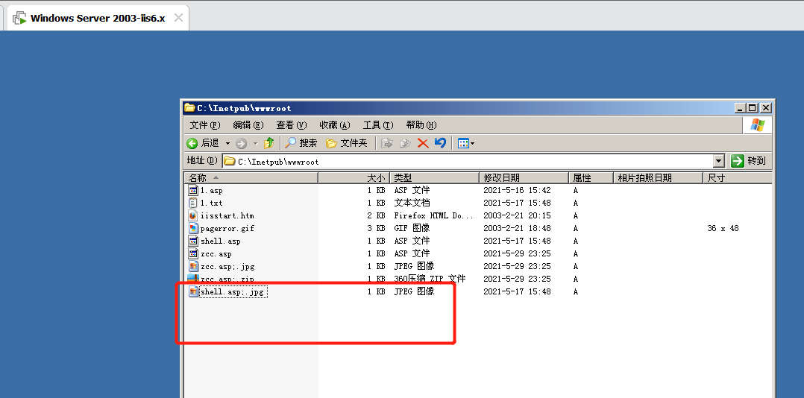Select the pagerror.gif image icon
Image resolution: width=804 pixels, height=398 pixels.
pyautogui.click(x=193, y=229)
